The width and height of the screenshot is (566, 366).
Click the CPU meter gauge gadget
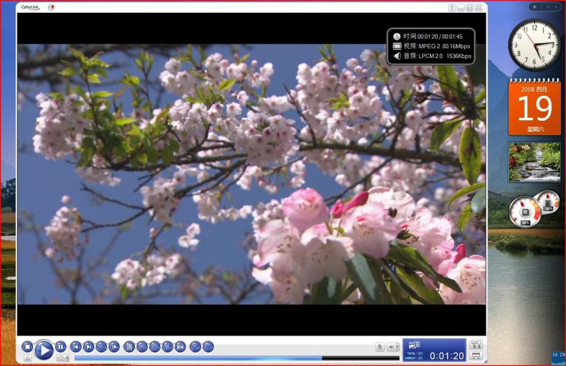525,212
